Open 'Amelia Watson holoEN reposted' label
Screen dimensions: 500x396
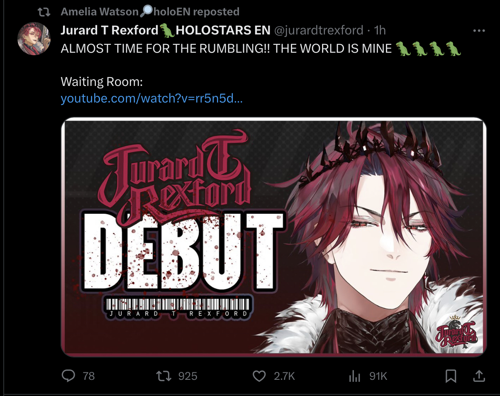150,12
